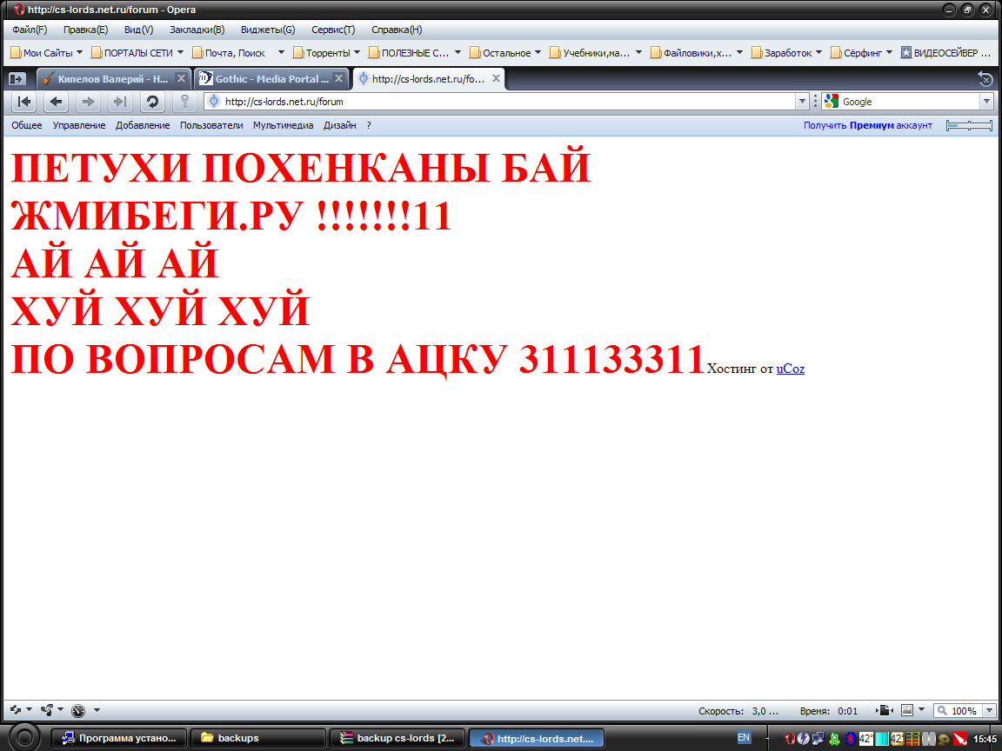The width and height of the screenshot is (1002, 751).
Task: Expand the Файловики bookmark folder
Action: 697,53
